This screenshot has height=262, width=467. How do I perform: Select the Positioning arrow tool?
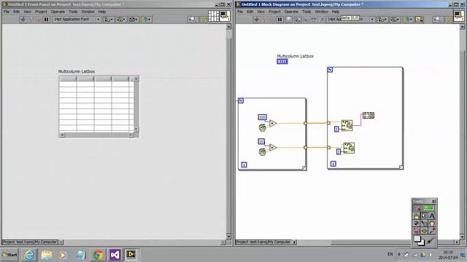pyautogui.click(x=424, y=216)
